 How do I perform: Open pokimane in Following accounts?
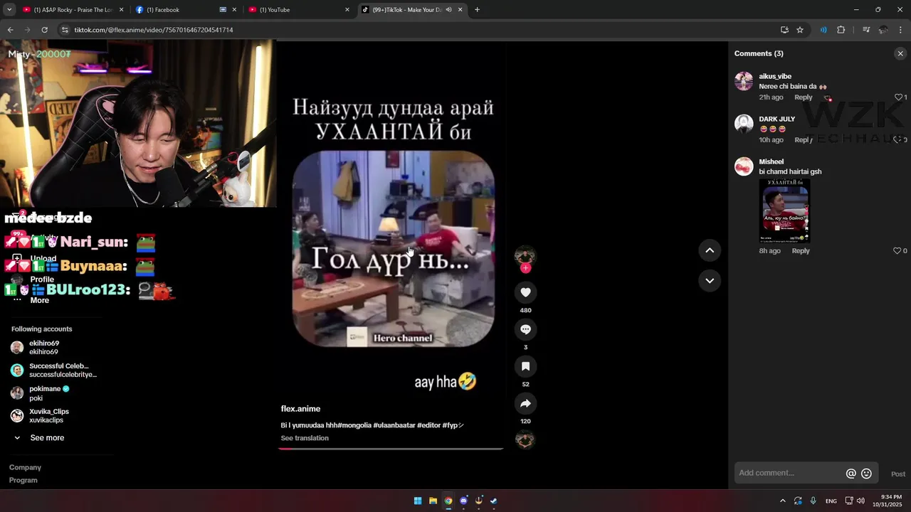(40, 393)
